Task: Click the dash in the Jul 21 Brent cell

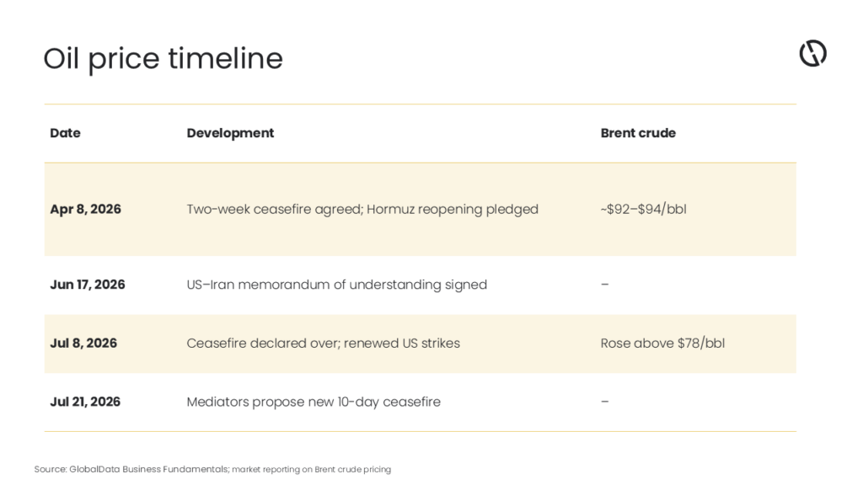Action: [x=605, y=402]
